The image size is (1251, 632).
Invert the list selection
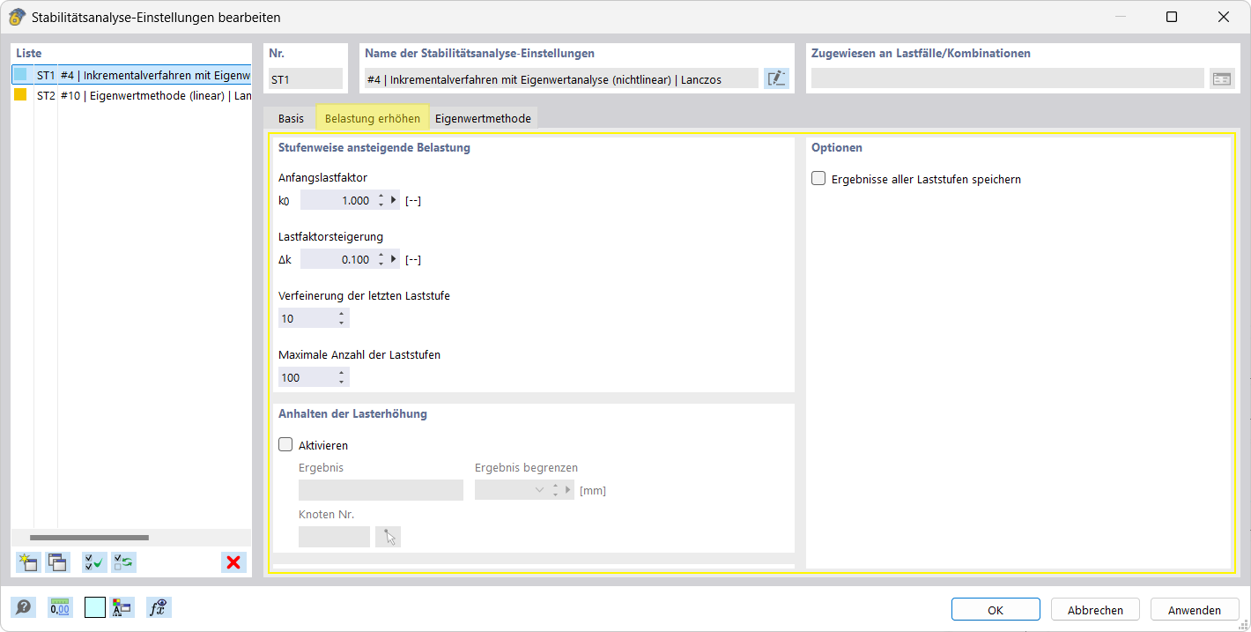(x=123, y=561)
